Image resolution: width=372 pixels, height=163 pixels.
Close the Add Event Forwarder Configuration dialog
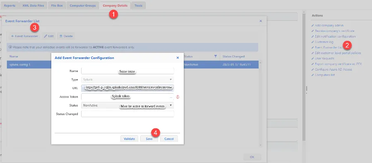[x=178, y=58]
